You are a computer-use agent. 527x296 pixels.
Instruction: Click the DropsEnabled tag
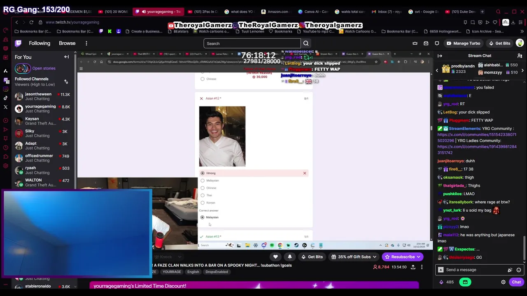pos(217,272)
